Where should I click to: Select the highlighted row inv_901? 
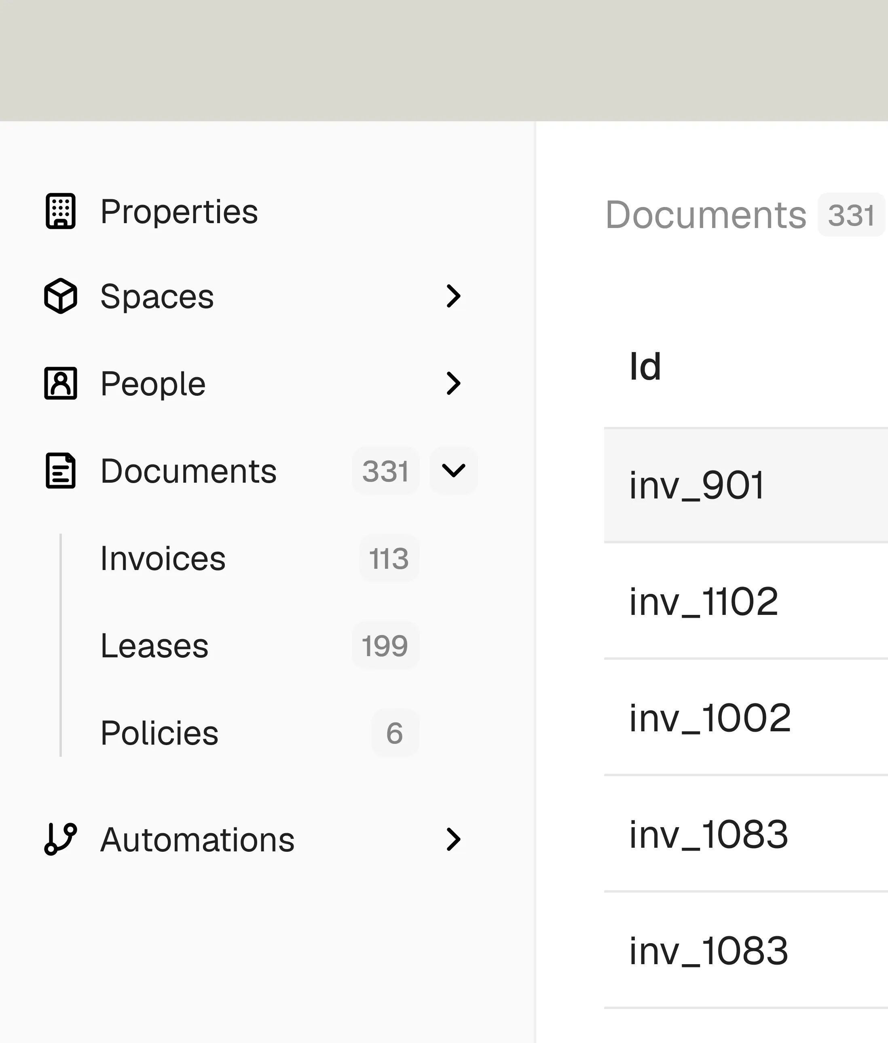tap(696, 484)
